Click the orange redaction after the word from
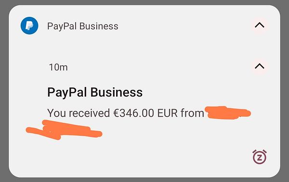The width and height of the screenshot is (289, 182). click(x=228, y=113)
